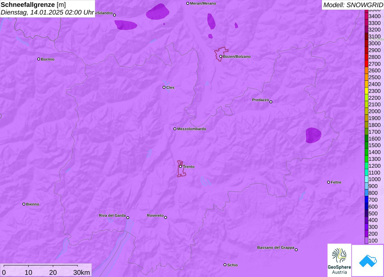This screenshot has height=277, width=384.
Task: Select the 2300 m yellow legend swatch
Action: [366, 91]
